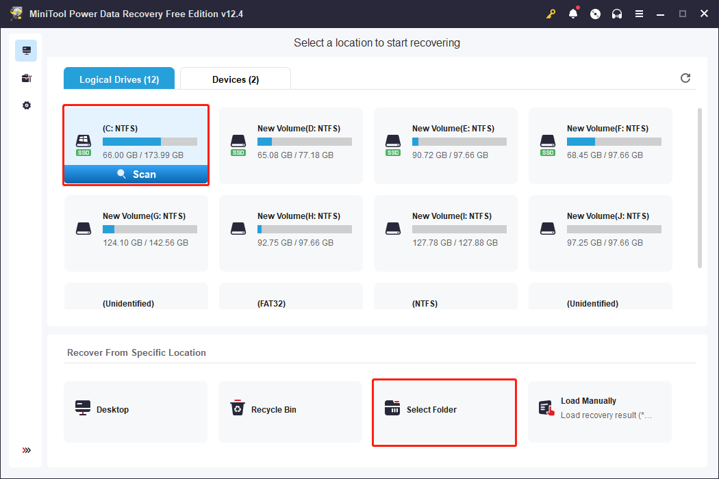Click the G drive usage bar
719x479 pixels.
(150, 229)
